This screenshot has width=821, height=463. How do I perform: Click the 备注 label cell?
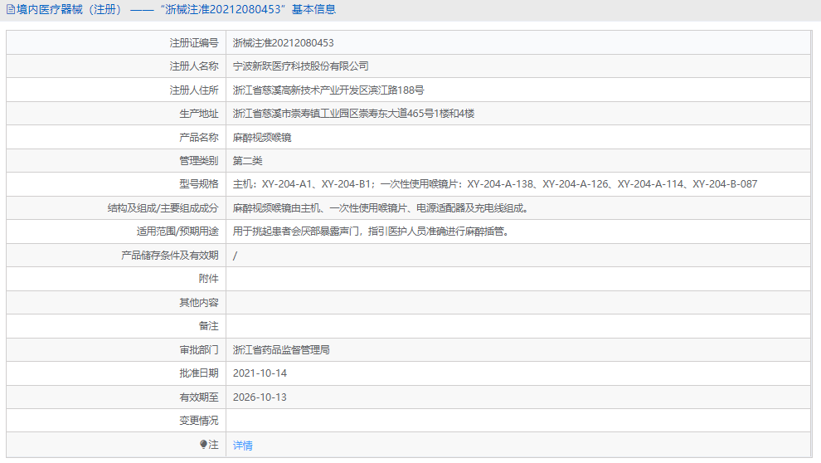click(116, 326)
